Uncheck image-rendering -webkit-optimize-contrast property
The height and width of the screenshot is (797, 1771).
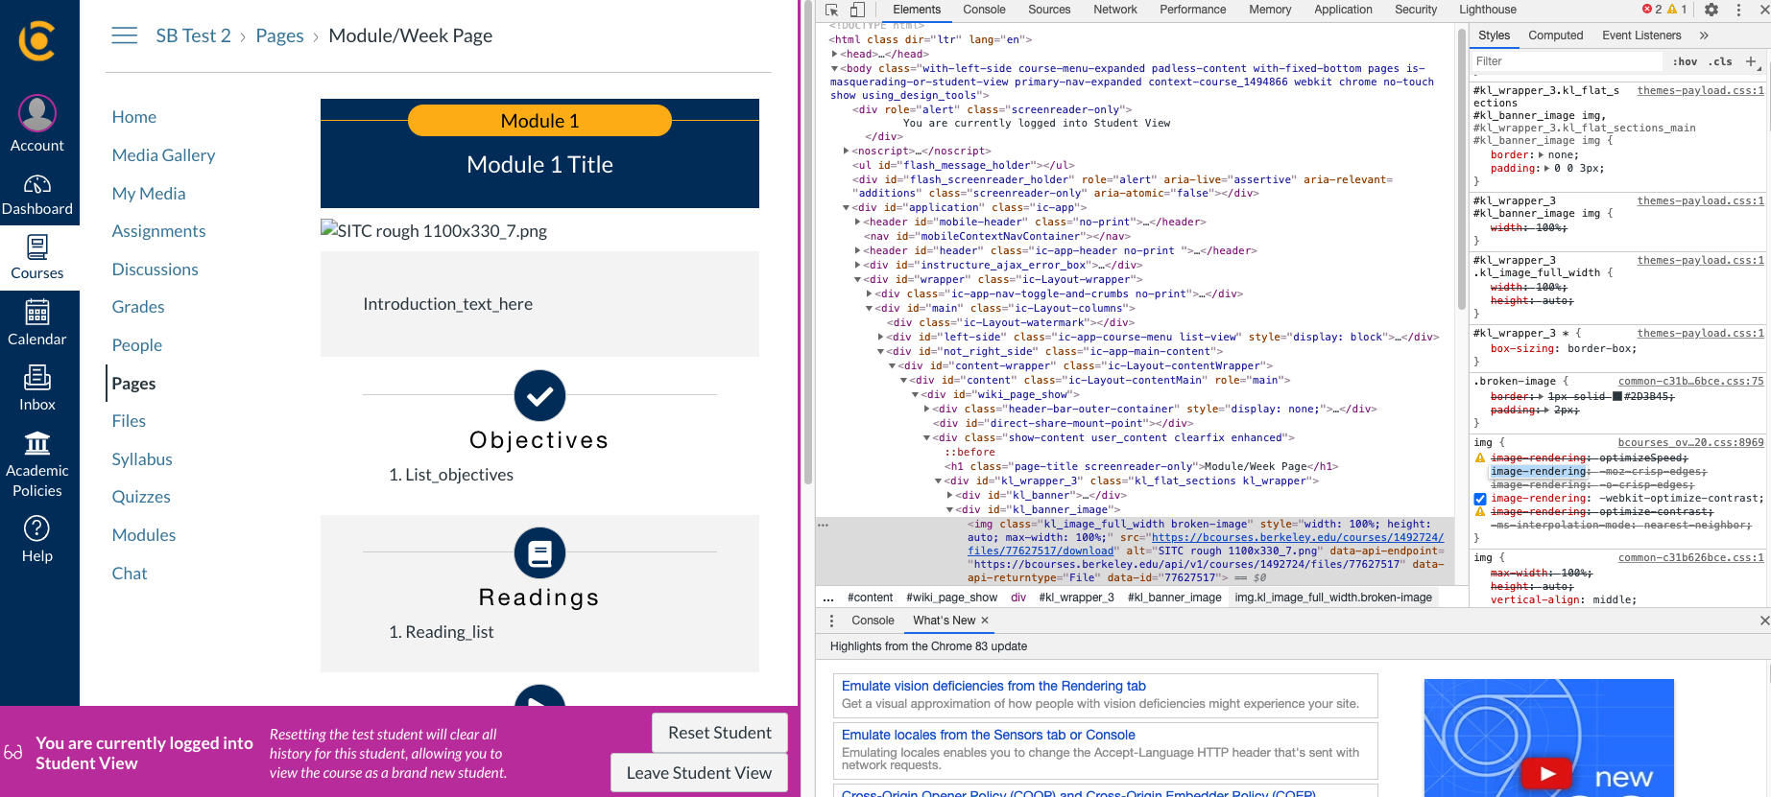pos(1480,499)
